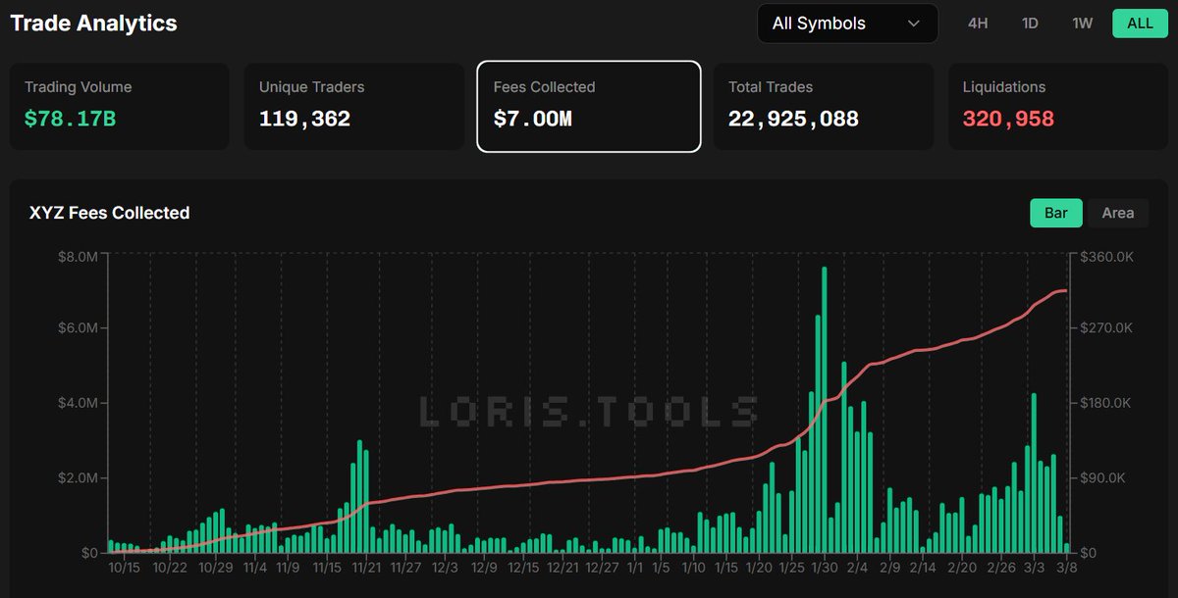Screen dimensions: 1178x598
Task: Click the $8.0M left axis label
Action: coord(78,258)
